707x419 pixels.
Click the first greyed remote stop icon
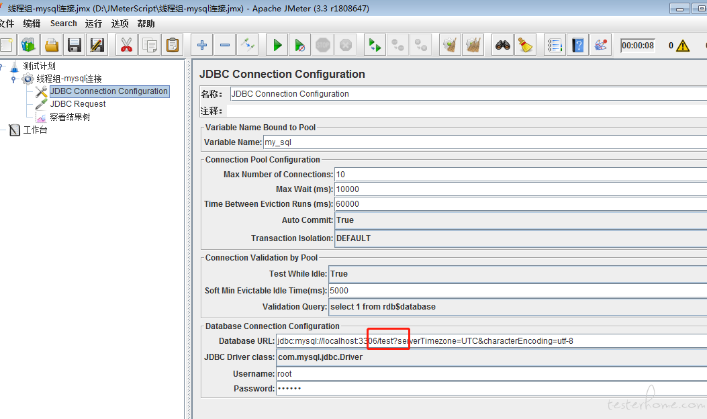(x=398, y=45)
